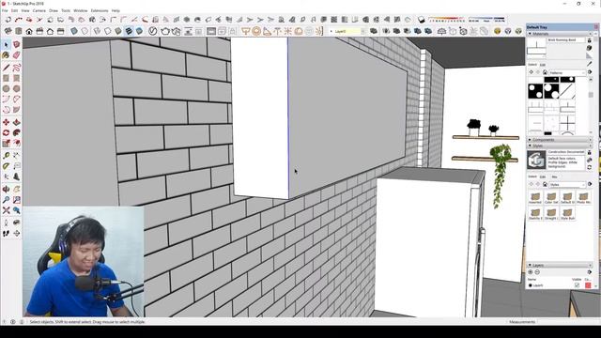
Task: Open the Patterns material collection dropdown
Action: pyautogui.click(x=567, y=72)
